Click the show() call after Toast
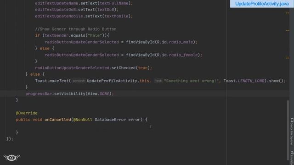 click(276, 81)
